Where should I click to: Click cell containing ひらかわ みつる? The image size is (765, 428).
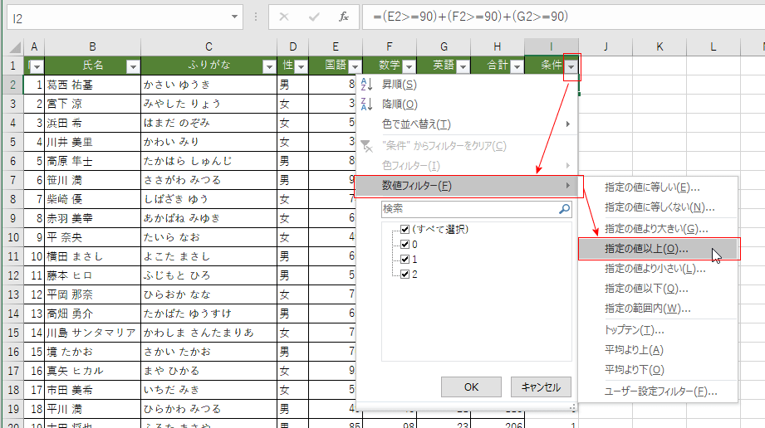[x=208, y=409]
